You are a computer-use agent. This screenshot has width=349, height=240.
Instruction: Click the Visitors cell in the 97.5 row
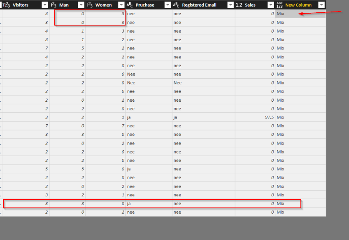pyautogui.click(x=26, y=117)
